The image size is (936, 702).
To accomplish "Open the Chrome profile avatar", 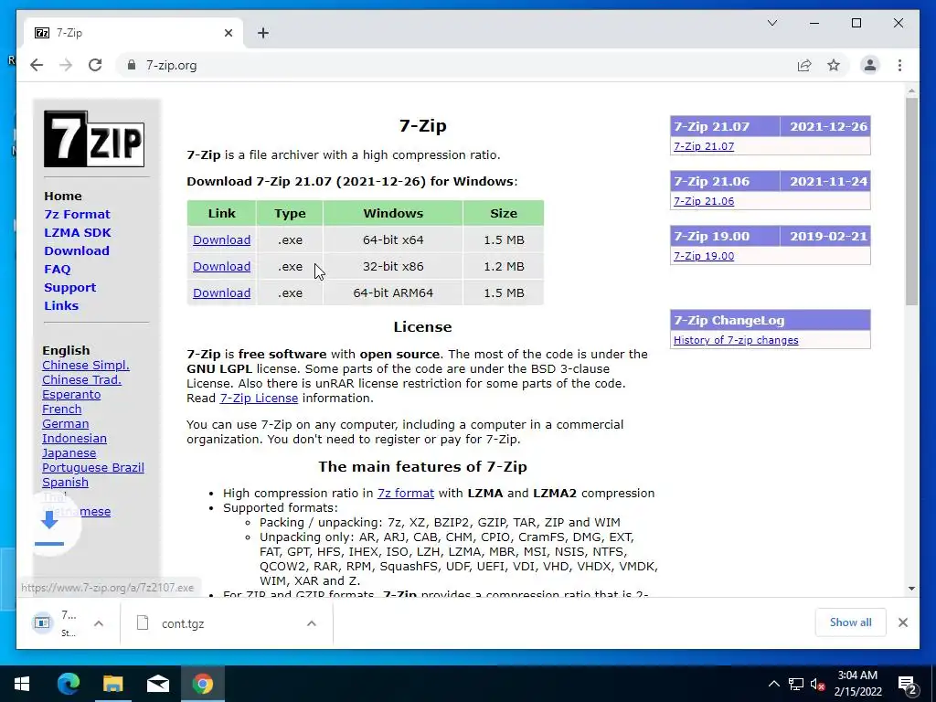I will pyautogui.click(x=870, y=65).
